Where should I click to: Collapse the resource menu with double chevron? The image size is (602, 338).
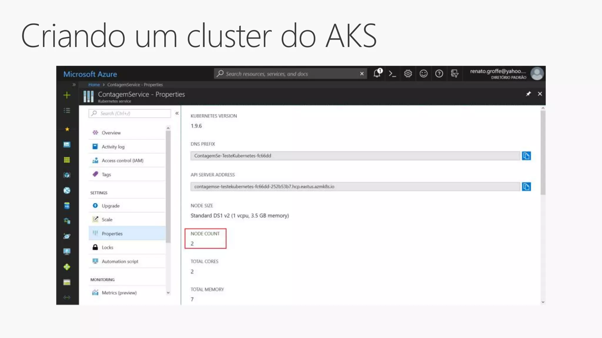coord(177,113)
